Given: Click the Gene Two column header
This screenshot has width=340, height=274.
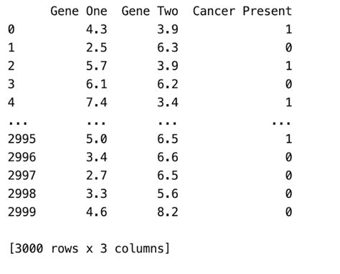Looking at the screenshot, I should point(150,11).
